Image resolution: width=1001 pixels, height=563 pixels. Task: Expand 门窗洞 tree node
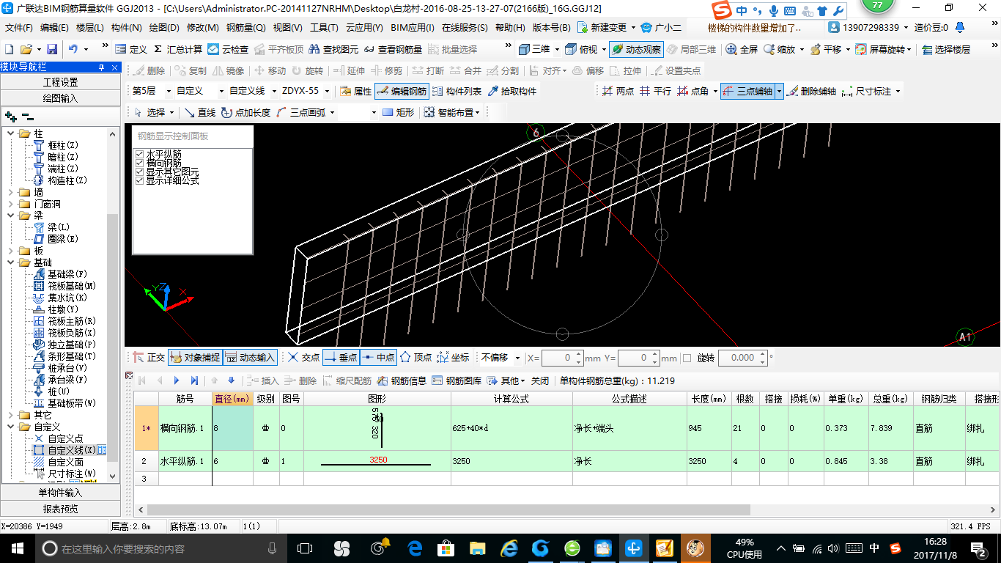pyautogui.click(x=10, y=204)
